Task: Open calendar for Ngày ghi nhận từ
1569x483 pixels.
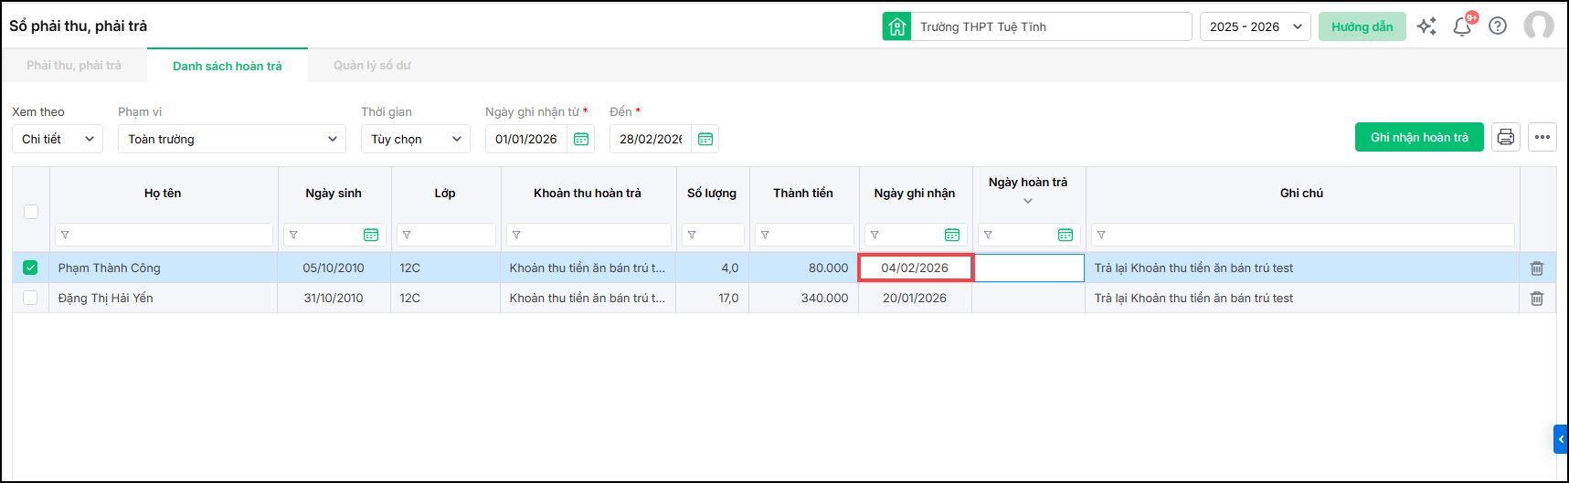Action: 581,139
